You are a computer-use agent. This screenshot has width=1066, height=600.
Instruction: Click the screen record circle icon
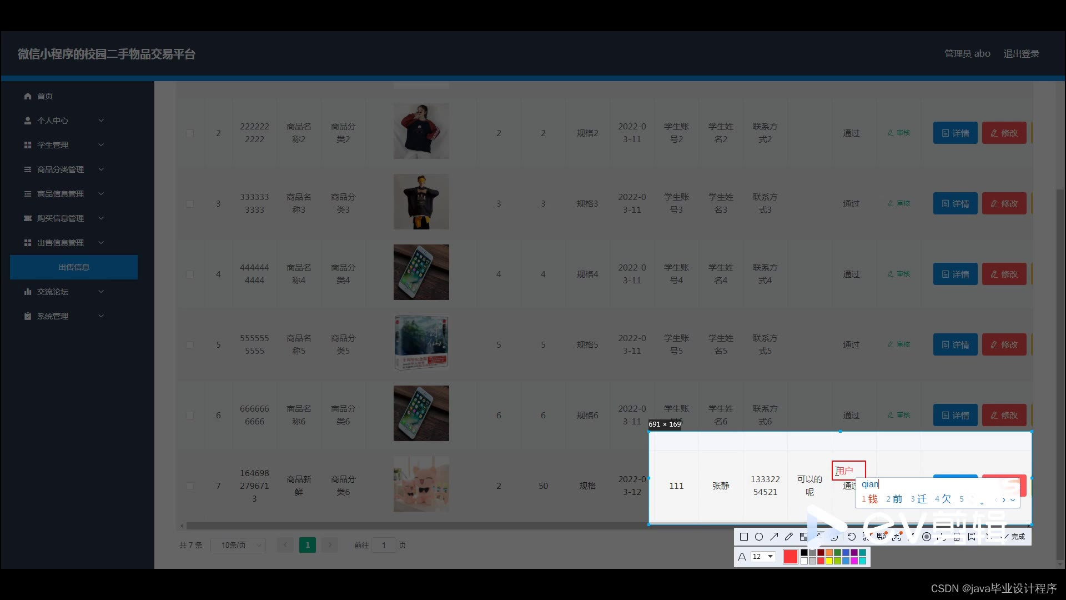(x=927, y=537)
